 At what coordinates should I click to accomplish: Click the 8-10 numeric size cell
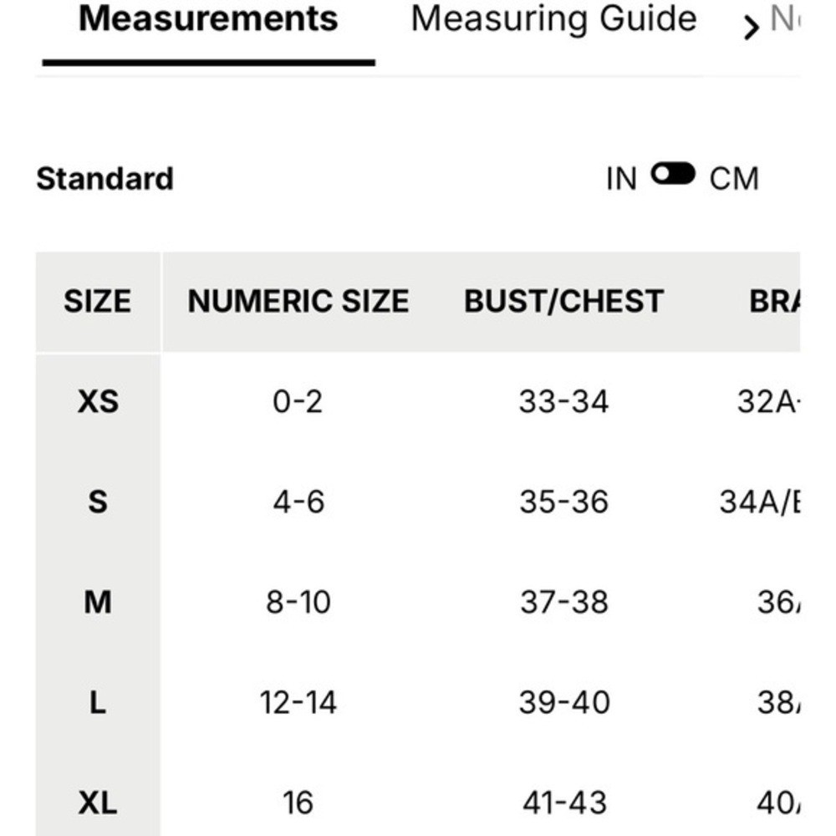tap(298, 603)
